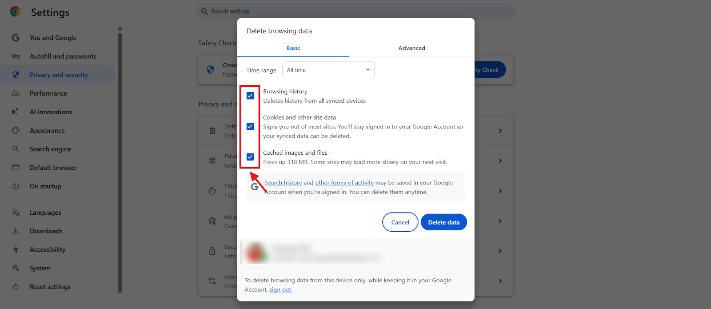This screenshot has height=309, width=711.
Task: Expand the second privacy row chevron
Action: click(x=500, y=161)
